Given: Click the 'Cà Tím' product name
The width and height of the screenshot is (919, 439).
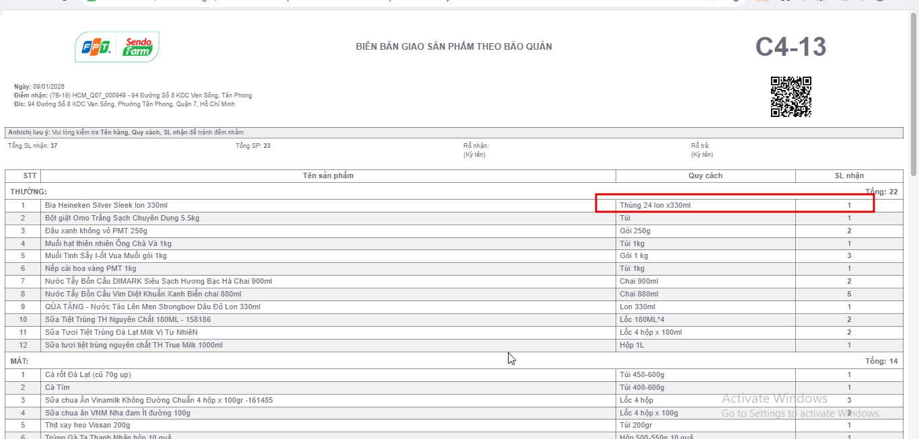Looking at the screenshot, I should (57, 387).
